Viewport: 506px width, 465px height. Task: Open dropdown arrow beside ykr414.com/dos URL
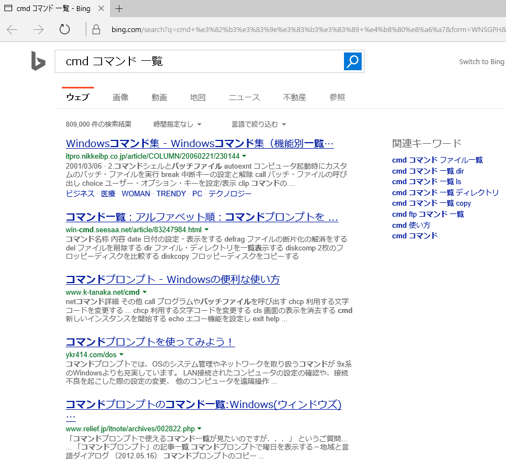121,354
